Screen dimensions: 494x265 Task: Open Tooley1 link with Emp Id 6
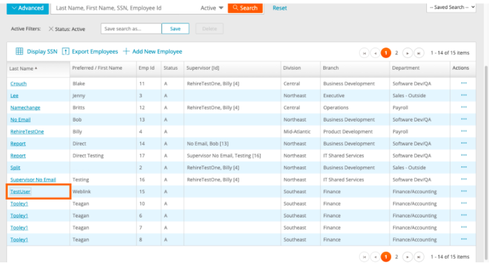pyautogui.click(x=19, y=215)
